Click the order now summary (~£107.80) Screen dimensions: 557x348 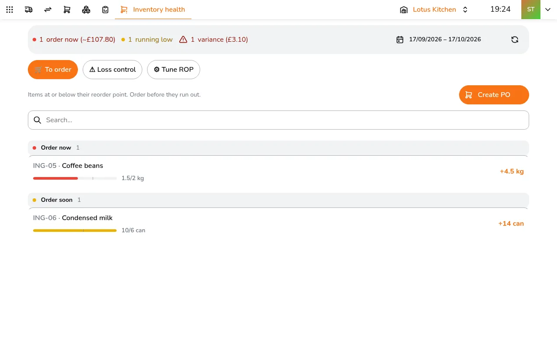pyautogui.click(x=74, y=40)
